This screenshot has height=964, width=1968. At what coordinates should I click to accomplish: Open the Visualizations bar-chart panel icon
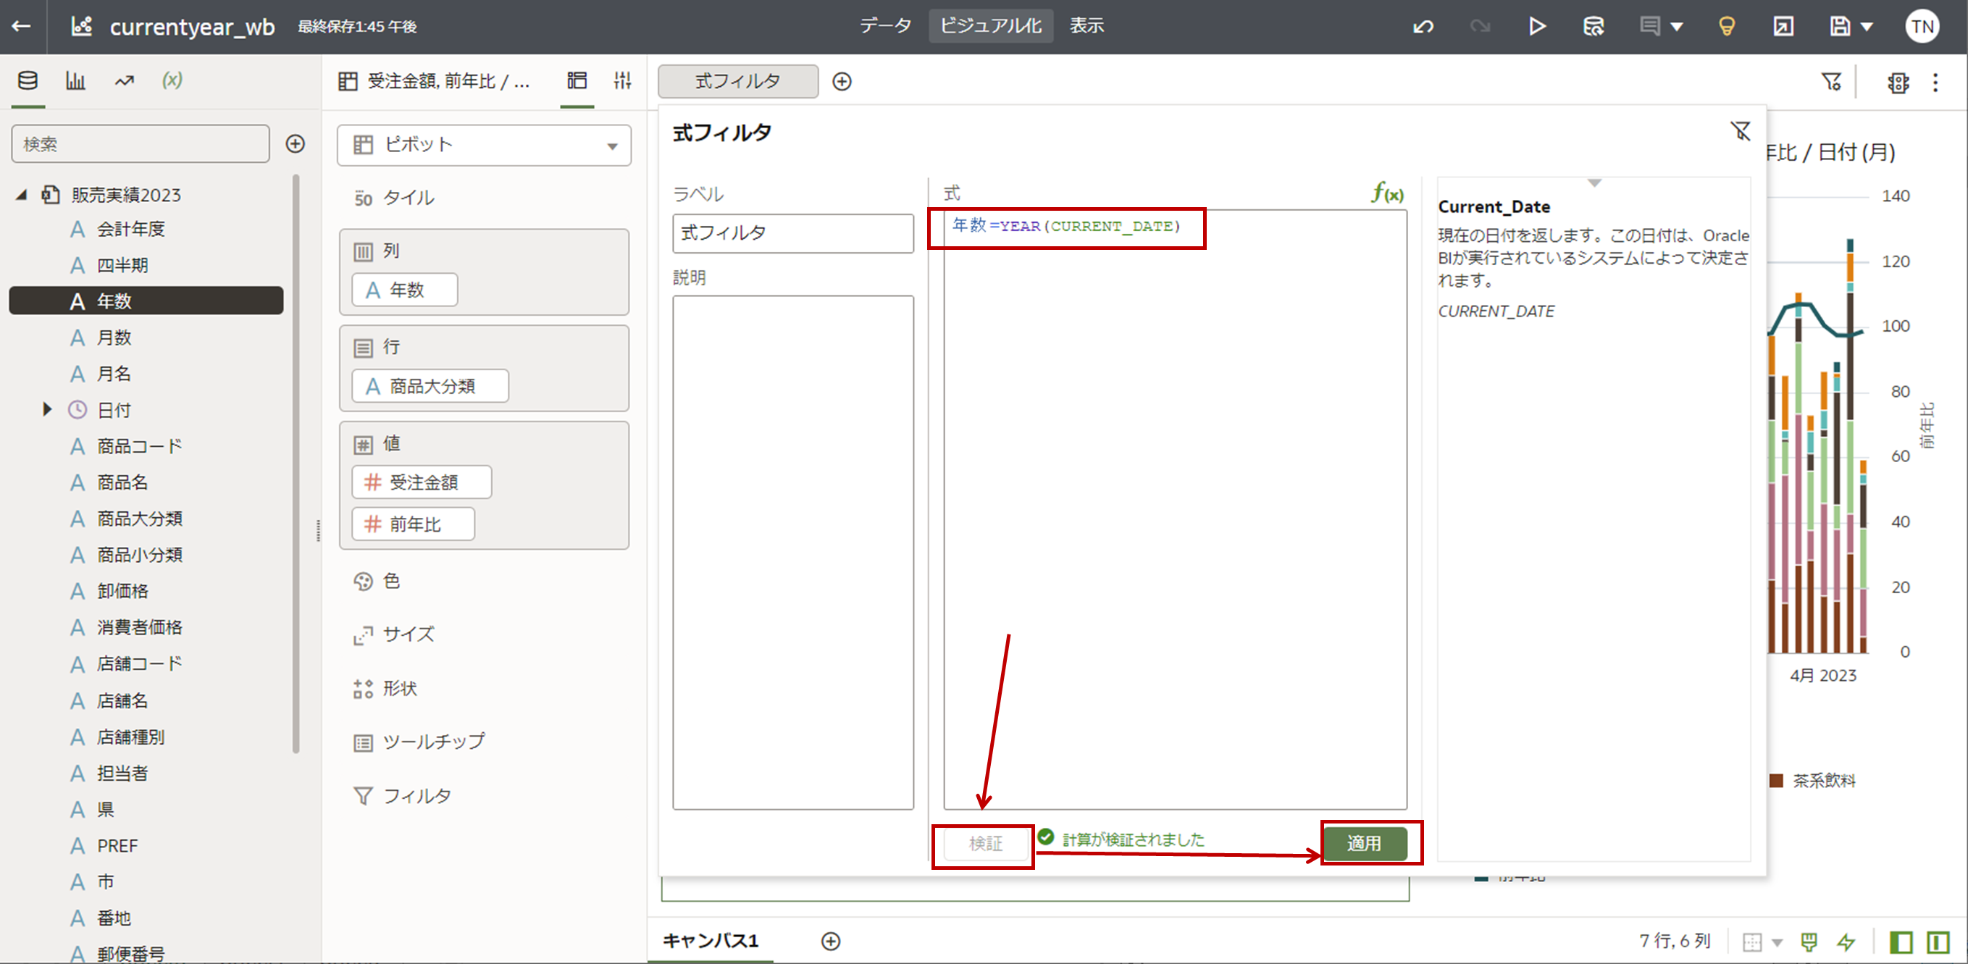75,80
